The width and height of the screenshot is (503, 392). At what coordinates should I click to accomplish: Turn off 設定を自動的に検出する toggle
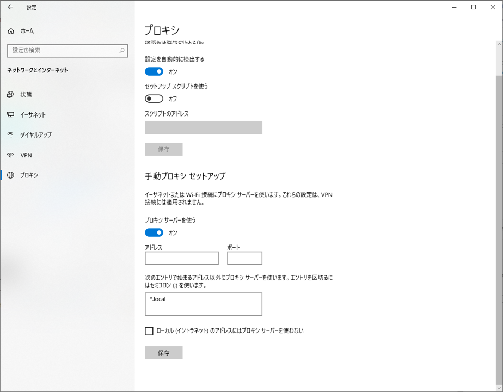154,71
